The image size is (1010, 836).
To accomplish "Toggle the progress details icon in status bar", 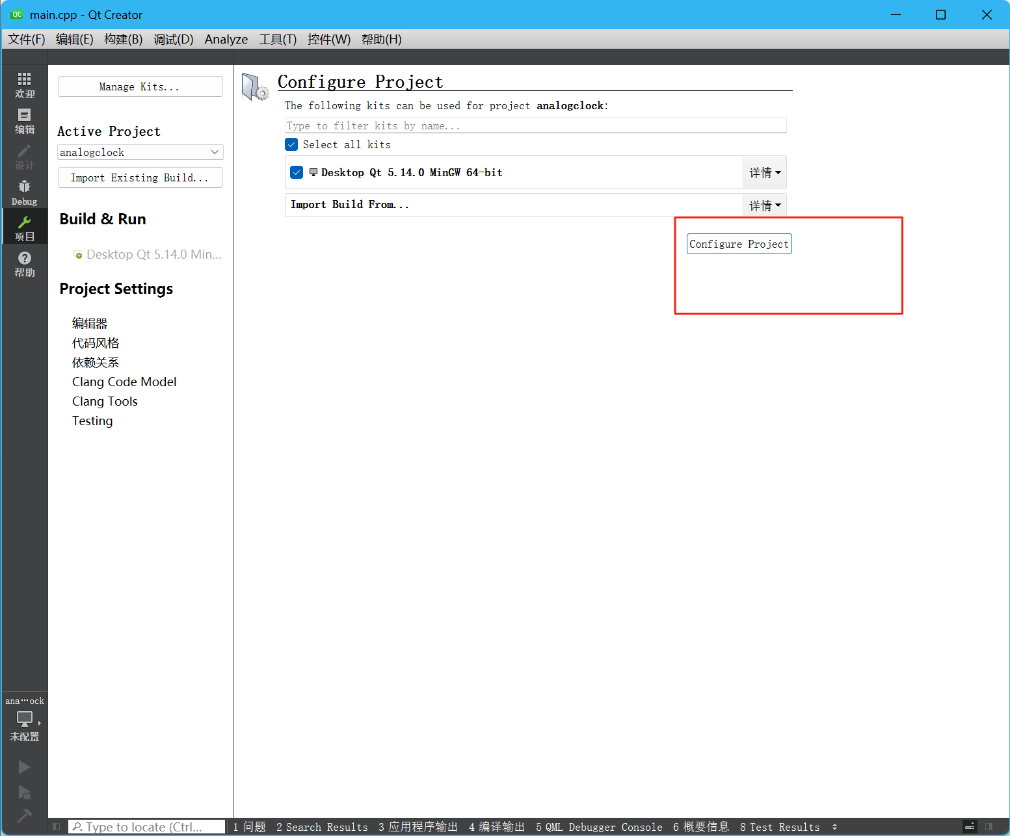I will [970, 827].
